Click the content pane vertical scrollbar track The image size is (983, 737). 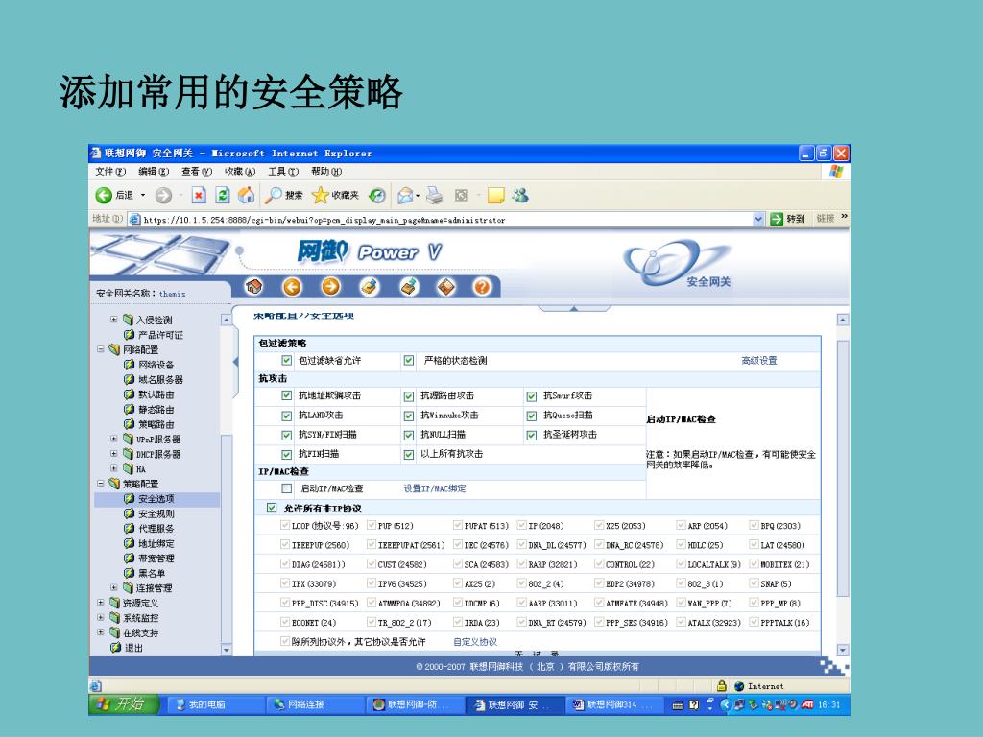coord(843,485)
